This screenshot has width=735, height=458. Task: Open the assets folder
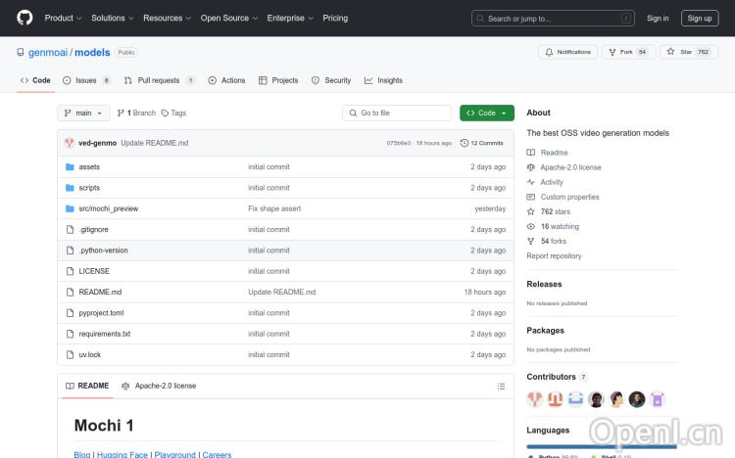89,166
